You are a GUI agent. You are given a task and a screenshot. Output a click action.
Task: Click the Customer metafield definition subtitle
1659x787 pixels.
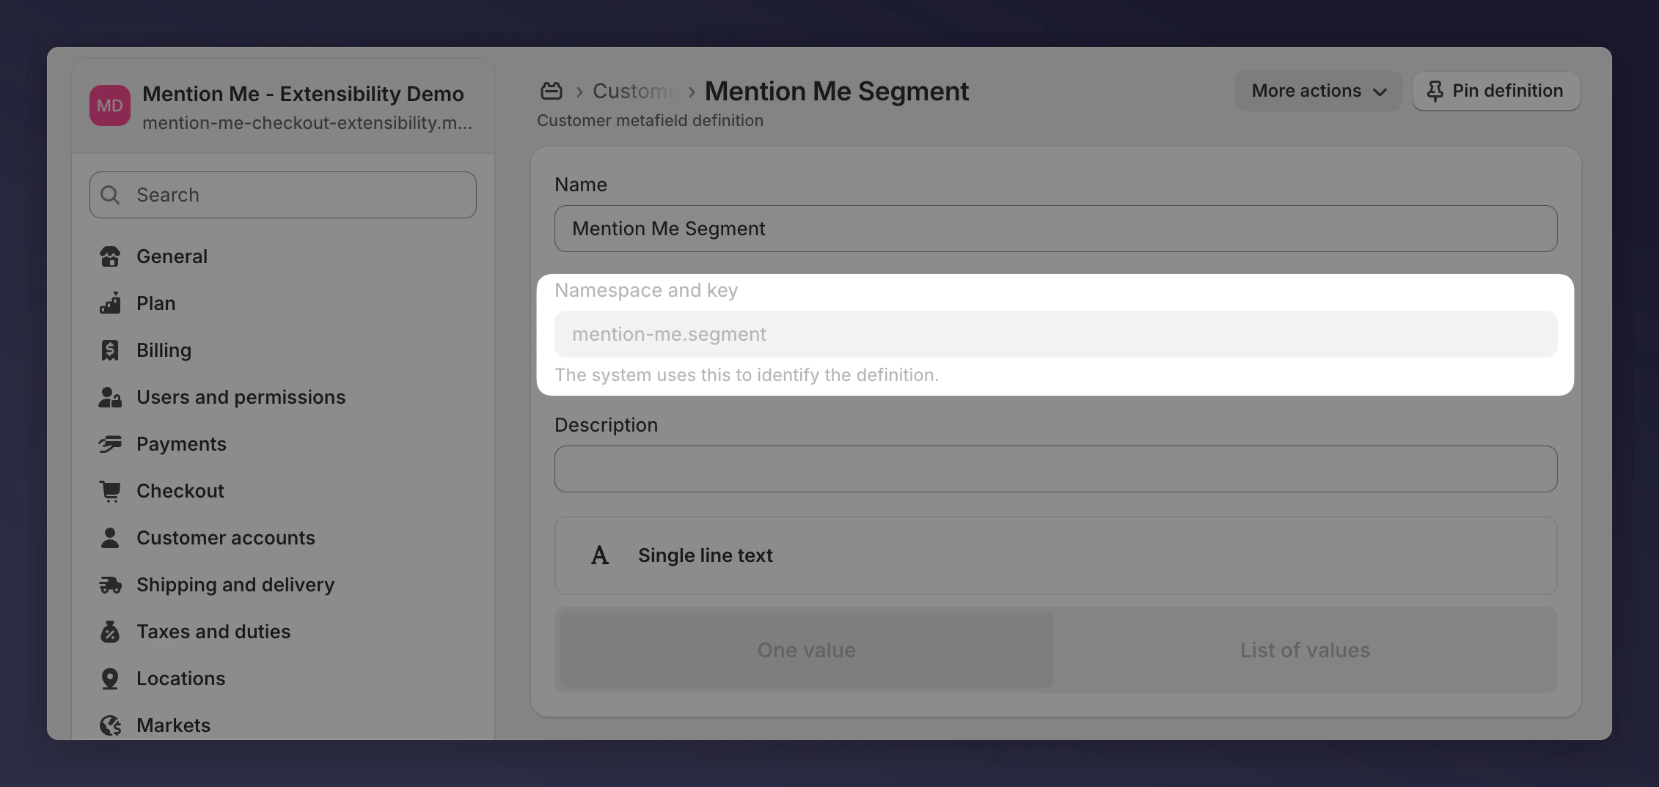click(650, 120)
